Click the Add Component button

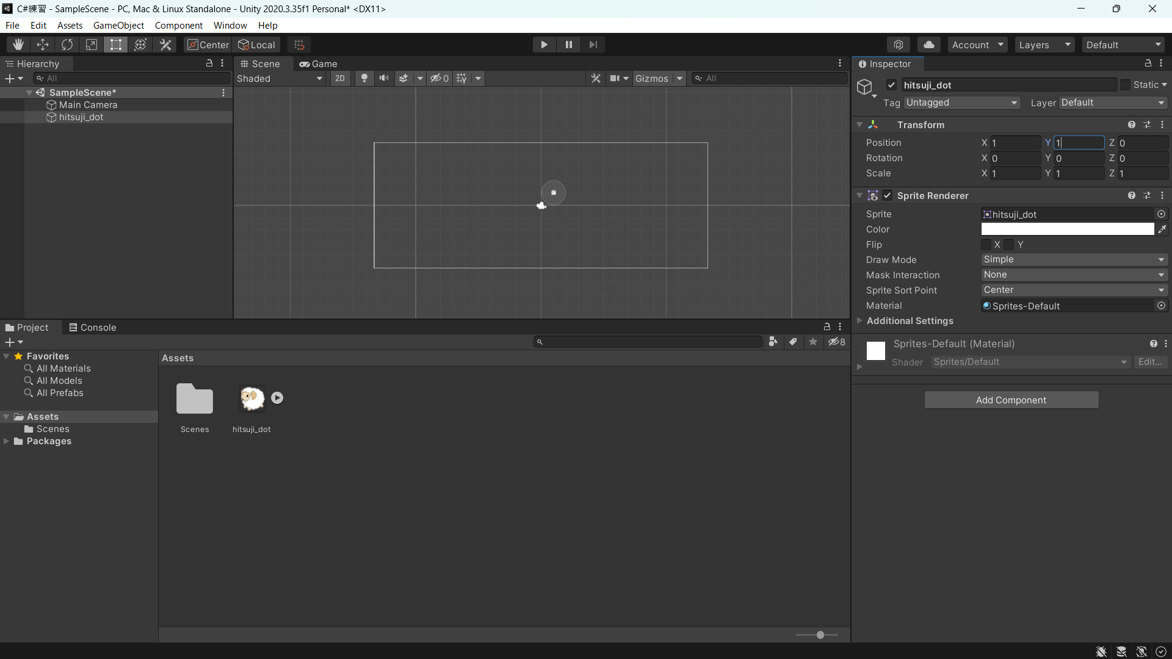[1011, 400]
